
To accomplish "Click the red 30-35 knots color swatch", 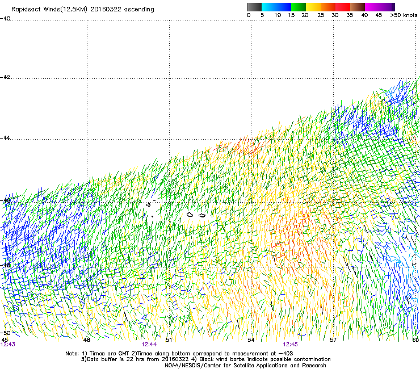I will click(343, 7).
